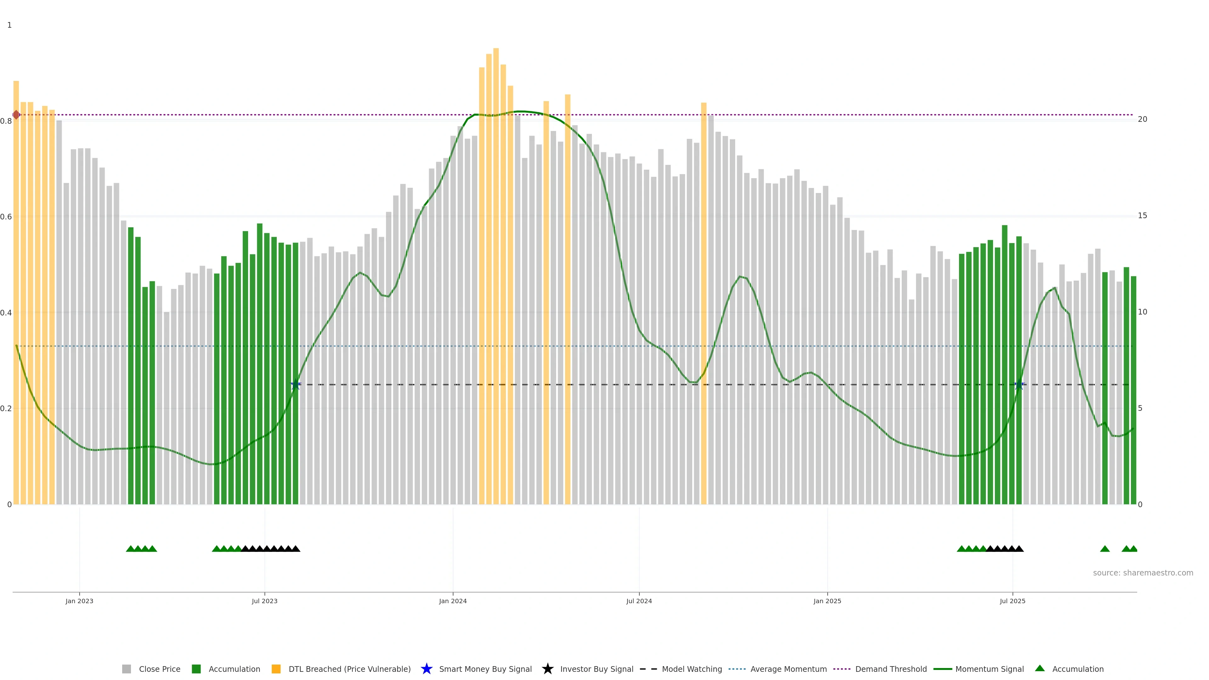Click the Jan 2024 x-axis label
The image size is (1209, 680).
pyautogui.click(x=452, y=601)
